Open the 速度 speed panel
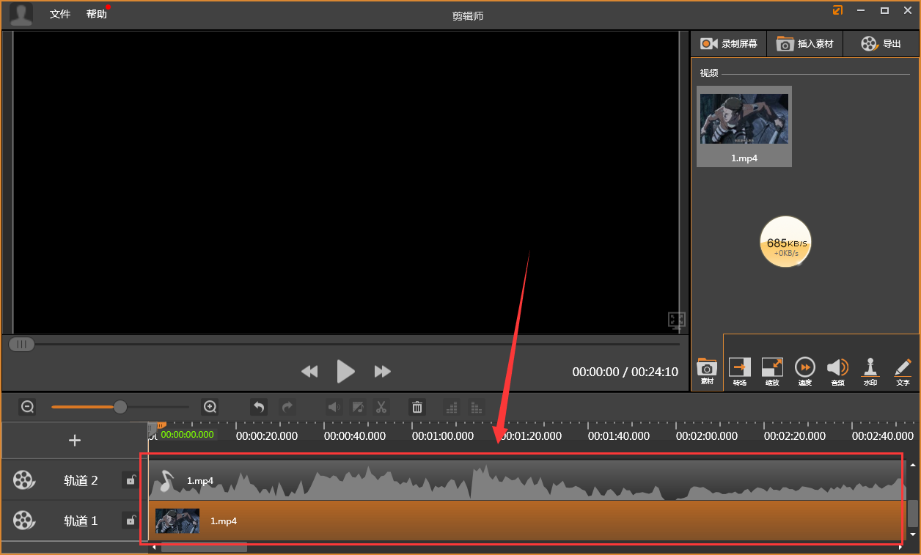 (804, 371)
